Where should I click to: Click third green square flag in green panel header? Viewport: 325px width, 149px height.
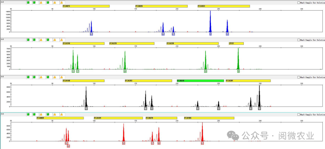click(x=48, y=40)
